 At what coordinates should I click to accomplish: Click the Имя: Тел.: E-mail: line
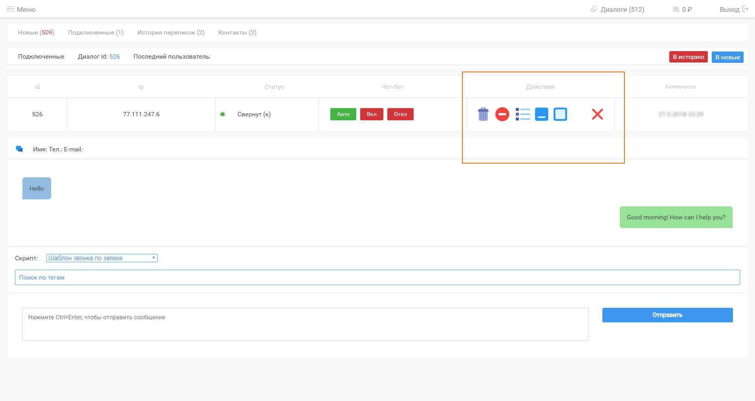tap(58, 149)
